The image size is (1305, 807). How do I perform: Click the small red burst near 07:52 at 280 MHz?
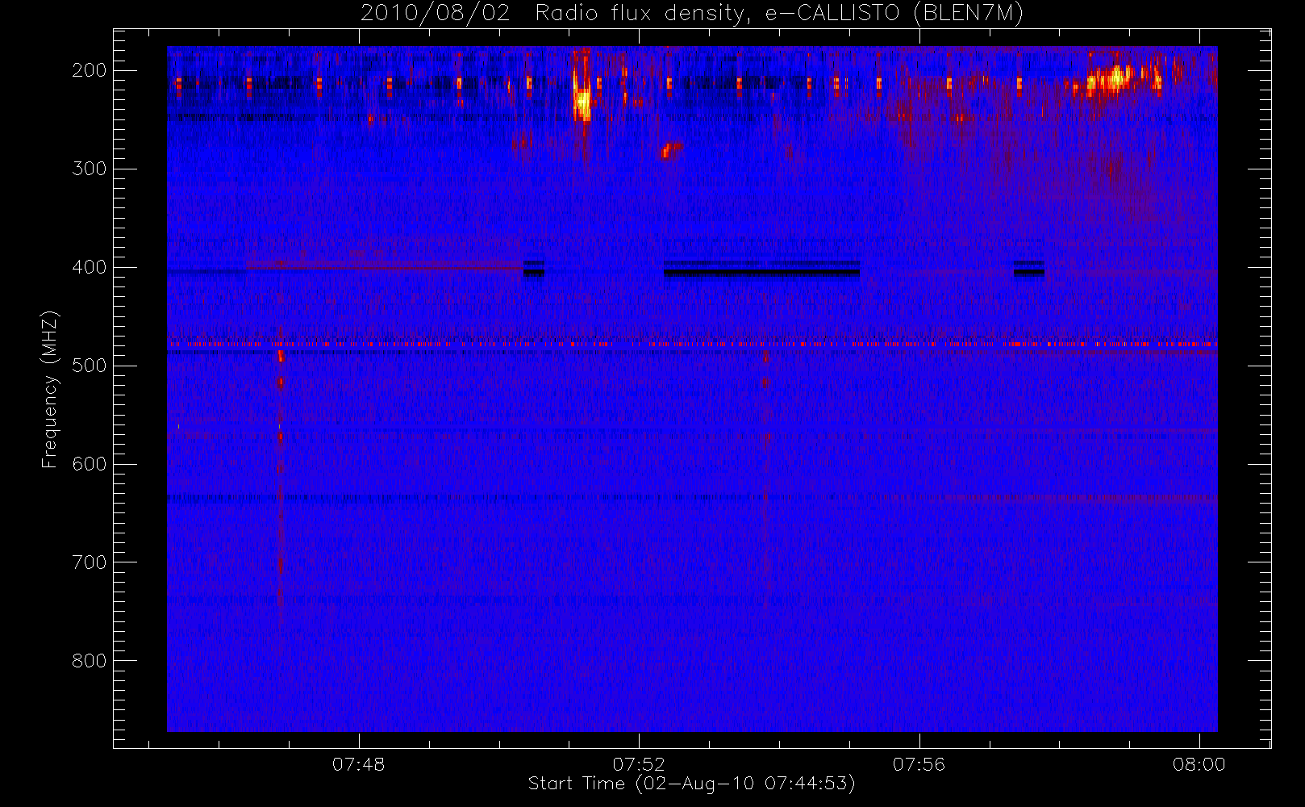click(x=670, y=150)
